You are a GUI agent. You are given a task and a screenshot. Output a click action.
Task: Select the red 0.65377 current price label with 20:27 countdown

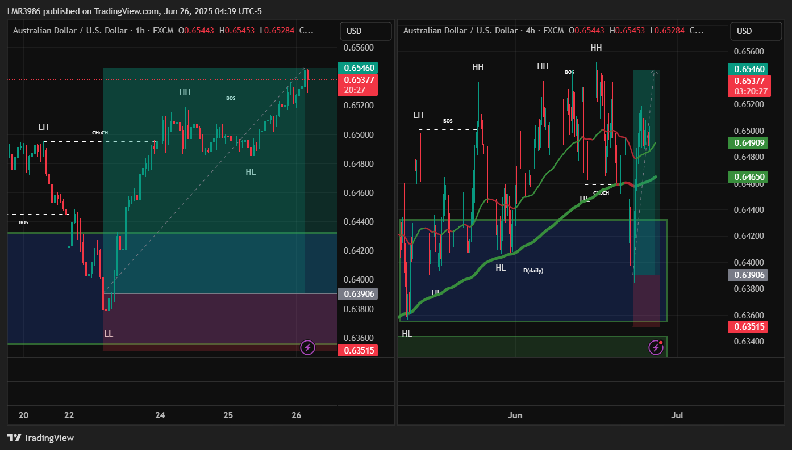[359, 85]
